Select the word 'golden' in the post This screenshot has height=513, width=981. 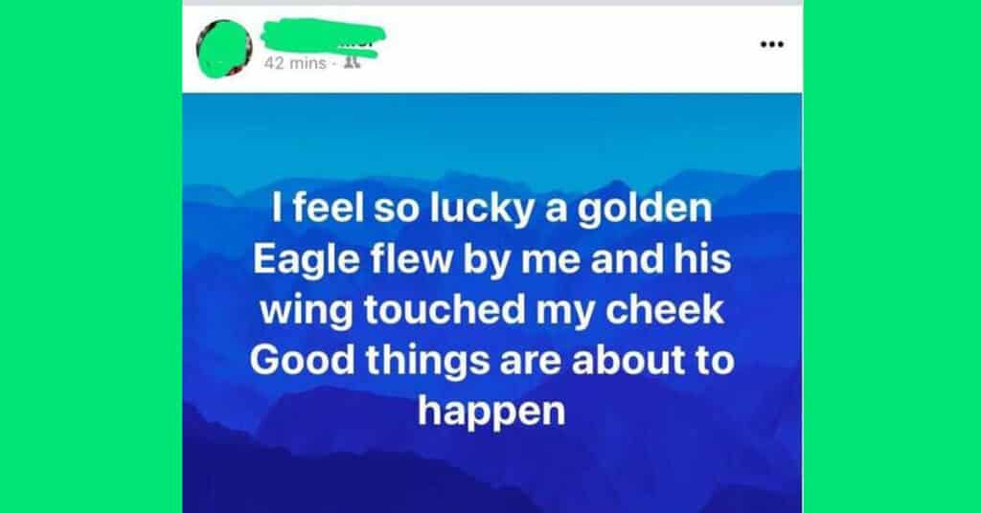(645, 210)
